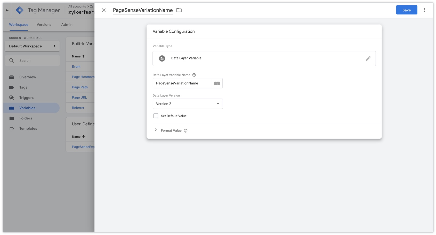
Task: Close the variable editor panel
Action: pyautogui.click(x=104, y=10)
